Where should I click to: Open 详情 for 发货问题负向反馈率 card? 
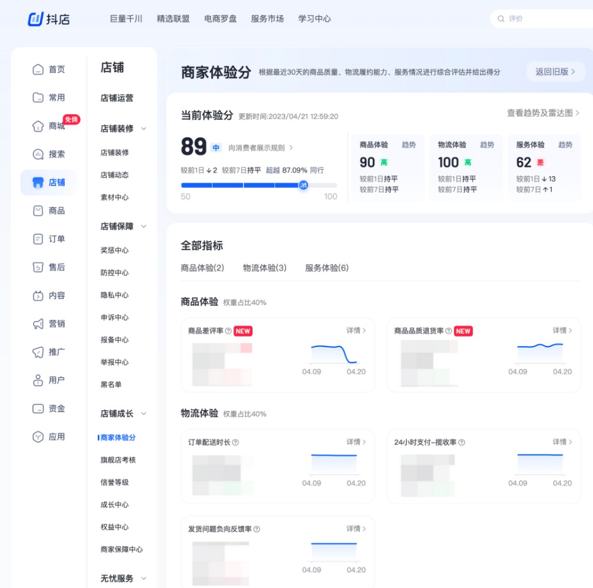(x=356, y=528)
